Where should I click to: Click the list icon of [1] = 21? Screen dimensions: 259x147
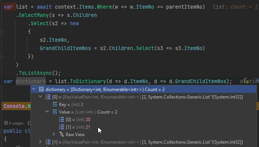(61, 127)
